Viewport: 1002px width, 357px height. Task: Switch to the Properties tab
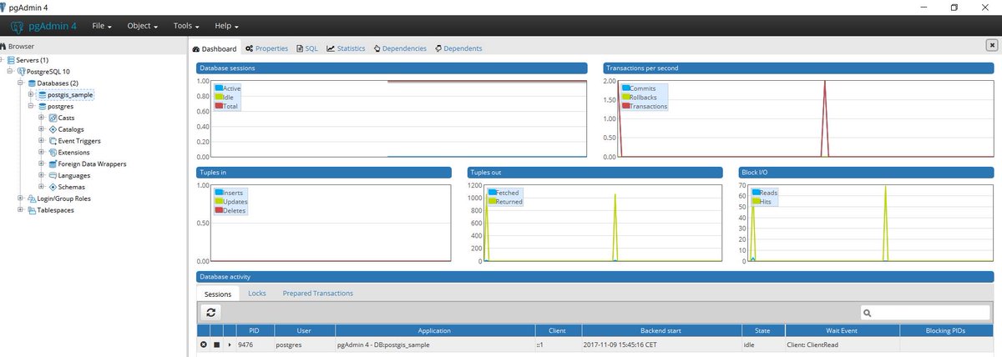pos(266,48)
